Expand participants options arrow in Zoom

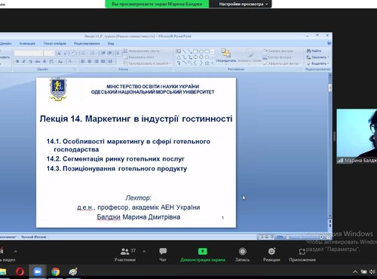click(144, 251)
